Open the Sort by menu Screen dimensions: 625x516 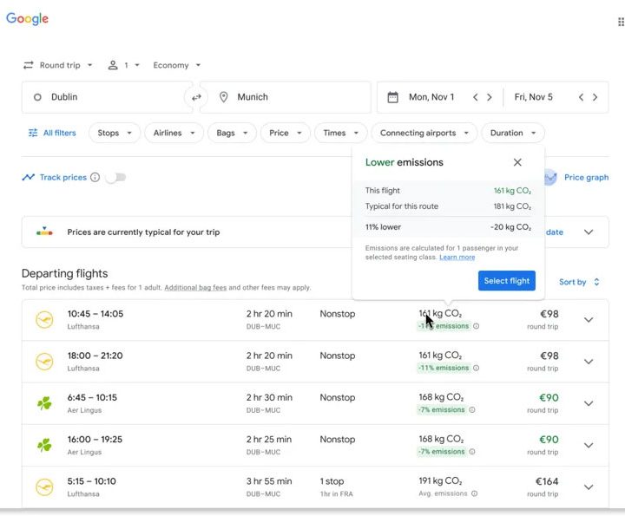tap(579, 282)
